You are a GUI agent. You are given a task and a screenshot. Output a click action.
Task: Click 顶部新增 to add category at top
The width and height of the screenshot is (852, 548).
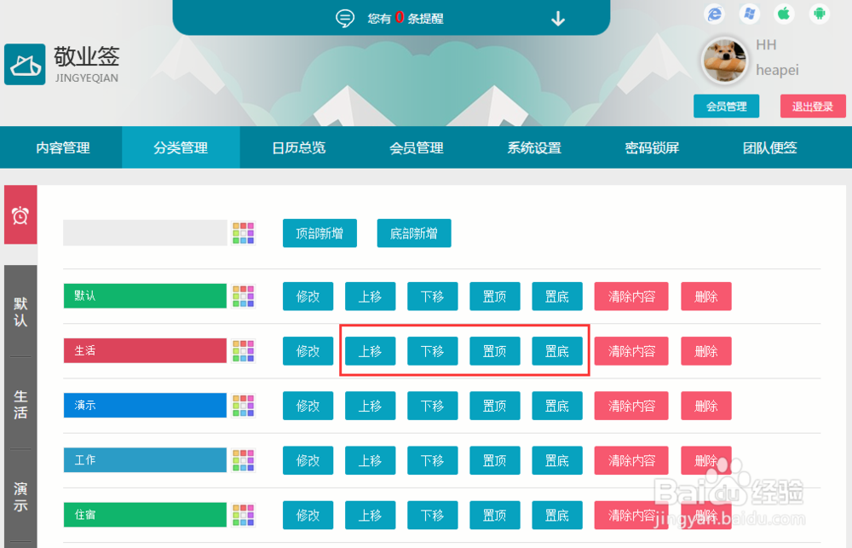pyautogui.click(x=319, y=233)
